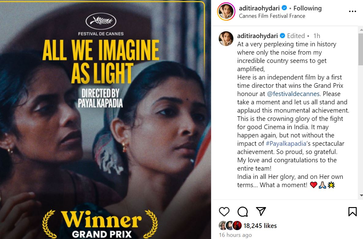Viewport: 363px width, 239px height.
Task: Toggle the Following status button
Action: tap(308, 8)
